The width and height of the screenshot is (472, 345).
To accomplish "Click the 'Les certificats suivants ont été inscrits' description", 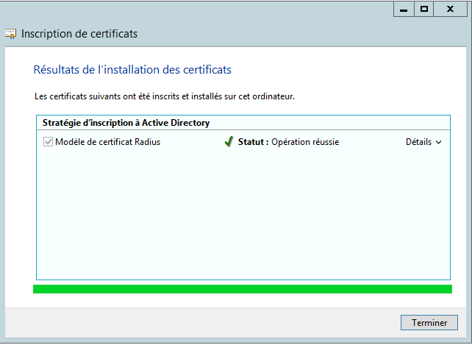I will pyautogui.click(x=165, y=96).
